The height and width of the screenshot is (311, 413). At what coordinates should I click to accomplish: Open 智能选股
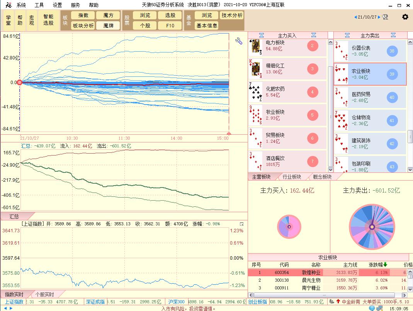point(48,20)
